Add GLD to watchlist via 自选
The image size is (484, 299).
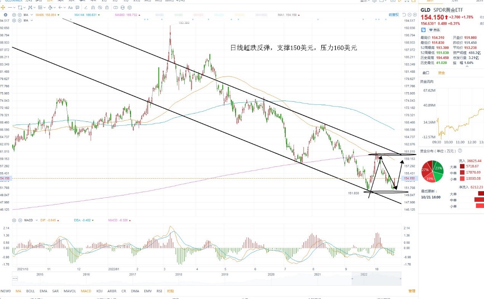coord(434,30)
